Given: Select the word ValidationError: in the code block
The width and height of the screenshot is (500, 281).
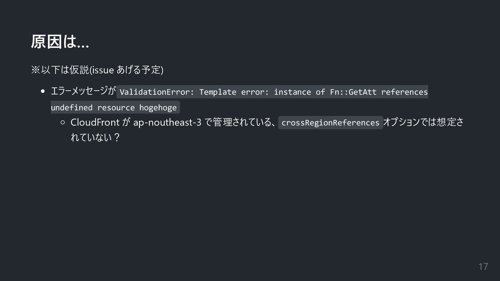Looking at the screenshot, I should (157, 92).
